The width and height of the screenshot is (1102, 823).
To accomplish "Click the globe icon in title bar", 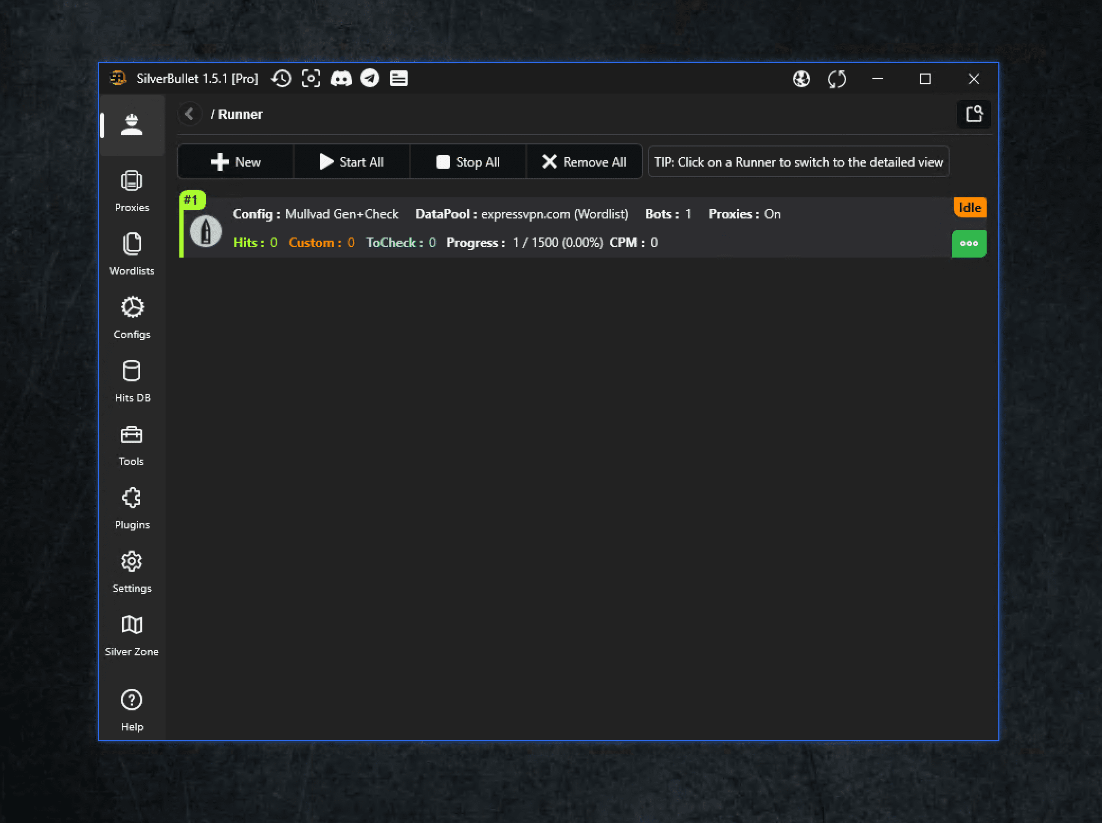I will pos(801,79).
